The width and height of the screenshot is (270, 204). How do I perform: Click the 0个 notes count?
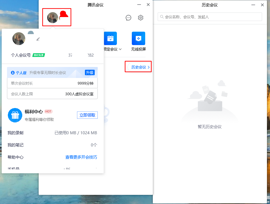[94, 145]
